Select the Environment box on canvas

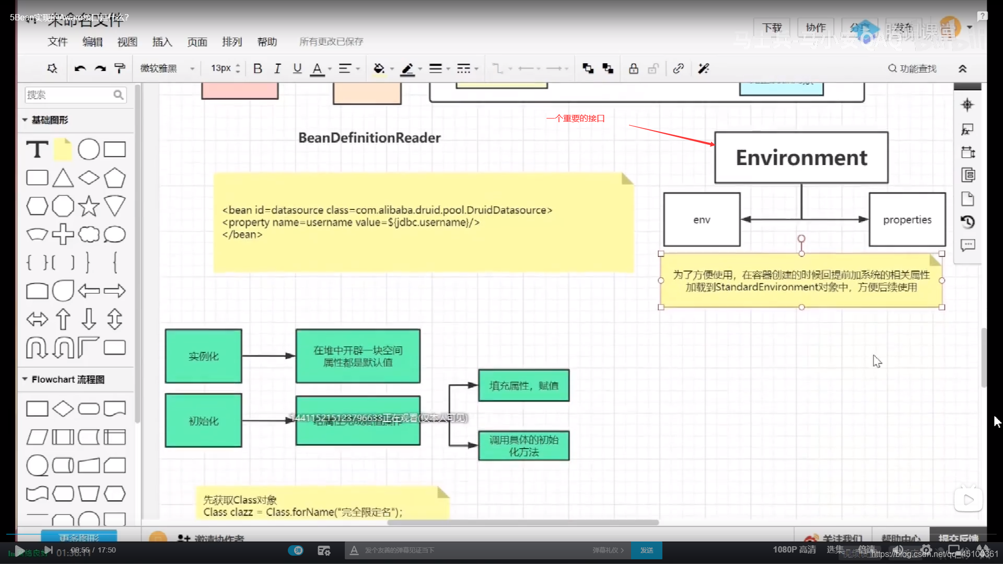tap(801, 157)
